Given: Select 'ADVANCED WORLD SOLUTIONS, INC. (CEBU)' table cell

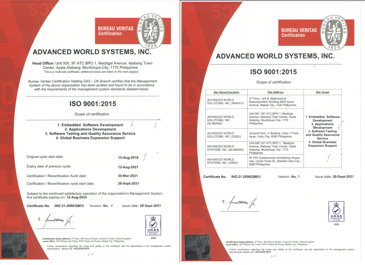Looking at the screenshot, I should (x=226, y=135).
